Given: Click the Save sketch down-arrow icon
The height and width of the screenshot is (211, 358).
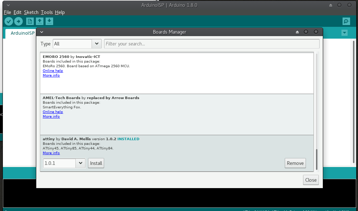Looking at the screenshot, I should tap(49, 21).
